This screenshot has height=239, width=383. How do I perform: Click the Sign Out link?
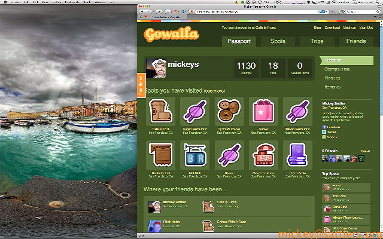366,27
